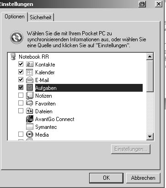Switch to the Sicherheit tab
This screenshot has height=188, width=166.
pos(41,17)
